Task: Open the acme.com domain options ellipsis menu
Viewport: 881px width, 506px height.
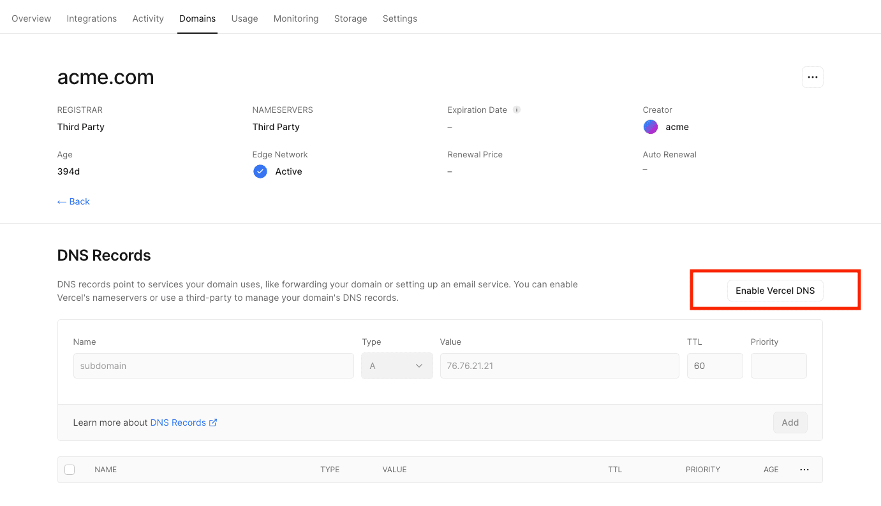Action: click(812, 77)
